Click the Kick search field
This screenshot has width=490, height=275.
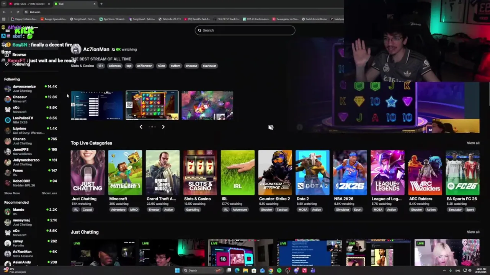pos(245,30)
